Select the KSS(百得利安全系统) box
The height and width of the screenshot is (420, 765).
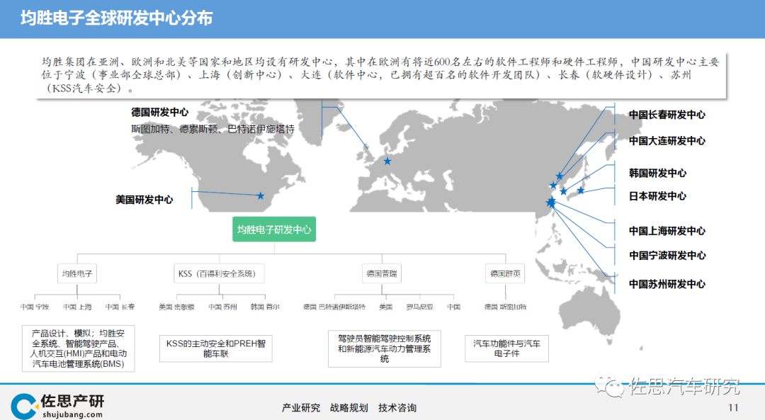(219, 273)
